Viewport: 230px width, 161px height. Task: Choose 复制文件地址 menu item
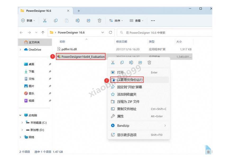point(139,109)
